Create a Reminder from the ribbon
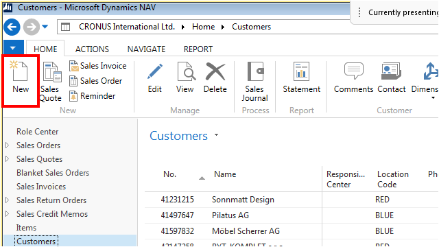Viewport: 439px width, 247px height. pos(92,96)
